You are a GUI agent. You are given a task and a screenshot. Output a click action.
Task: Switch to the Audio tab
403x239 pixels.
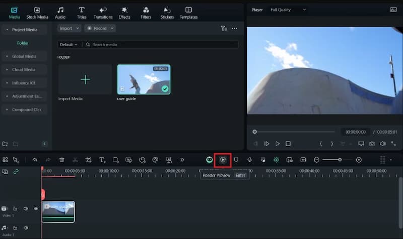pyautogui.click(x=60, y=13)
